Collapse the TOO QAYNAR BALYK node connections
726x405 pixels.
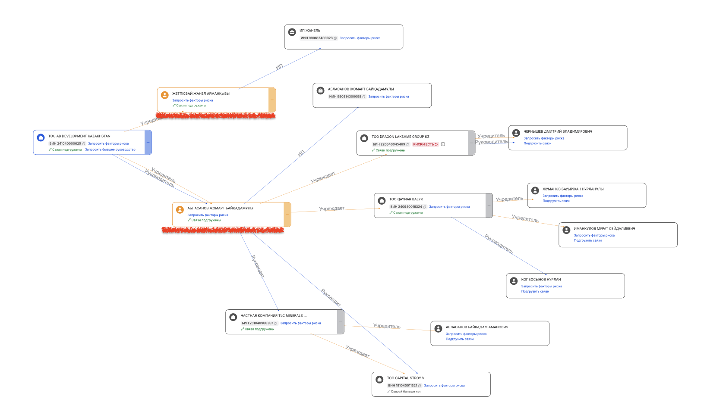489,206
